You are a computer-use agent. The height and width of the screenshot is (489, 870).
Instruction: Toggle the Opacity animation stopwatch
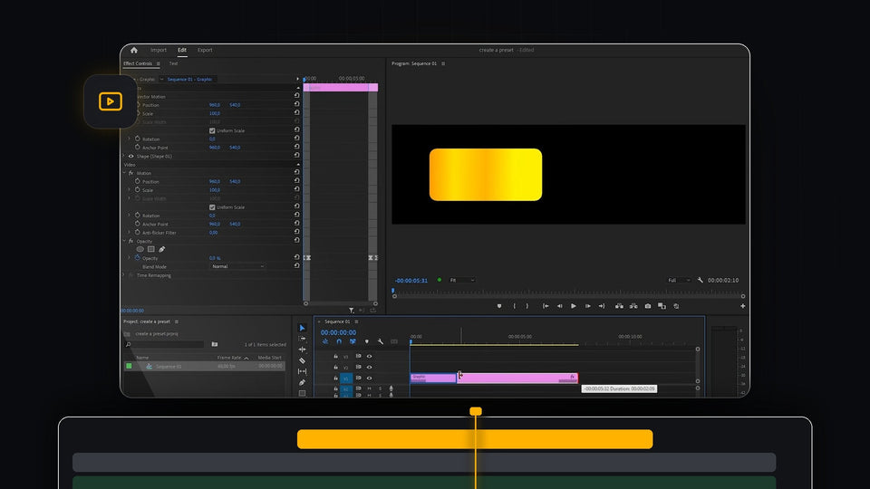pos(137,258)
